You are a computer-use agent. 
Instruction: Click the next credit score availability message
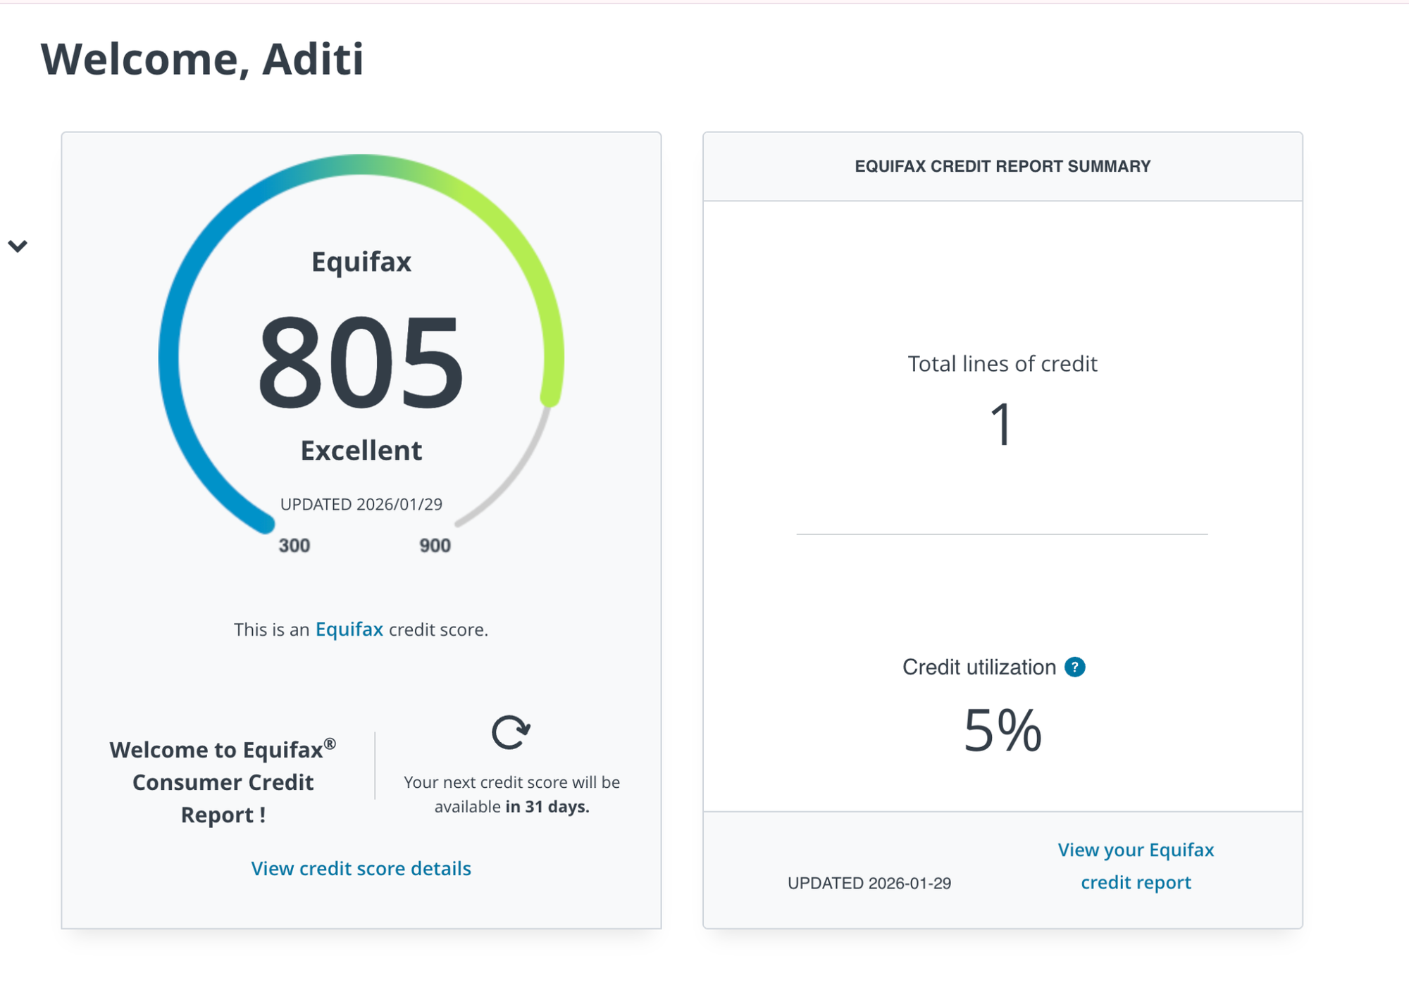tap(511, 794)
